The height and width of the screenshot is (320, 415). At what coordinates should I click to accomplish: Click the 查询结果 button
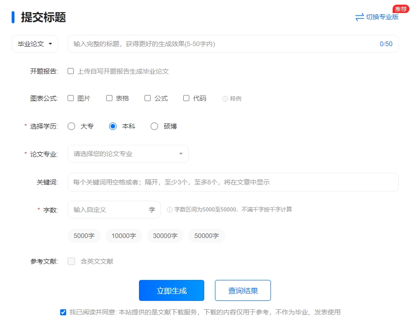(242, 291)
